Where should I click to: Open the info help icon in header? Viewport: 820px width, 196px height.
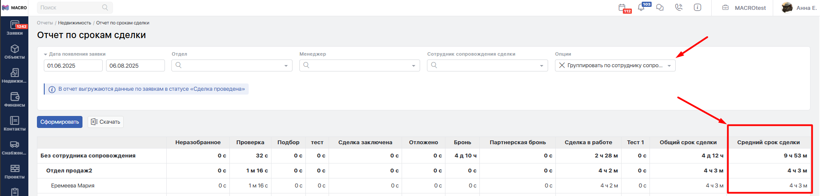[x=698, y=8]
